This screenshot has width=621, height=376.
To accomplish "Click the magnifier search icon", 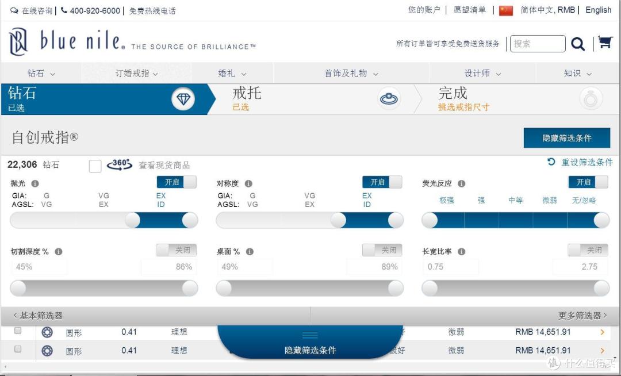I will coord(578,44).
